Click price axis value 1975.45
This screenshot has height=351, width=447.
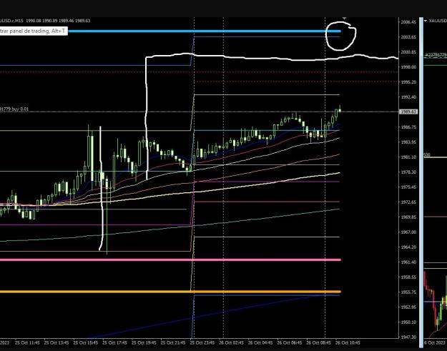coord(408,187)
